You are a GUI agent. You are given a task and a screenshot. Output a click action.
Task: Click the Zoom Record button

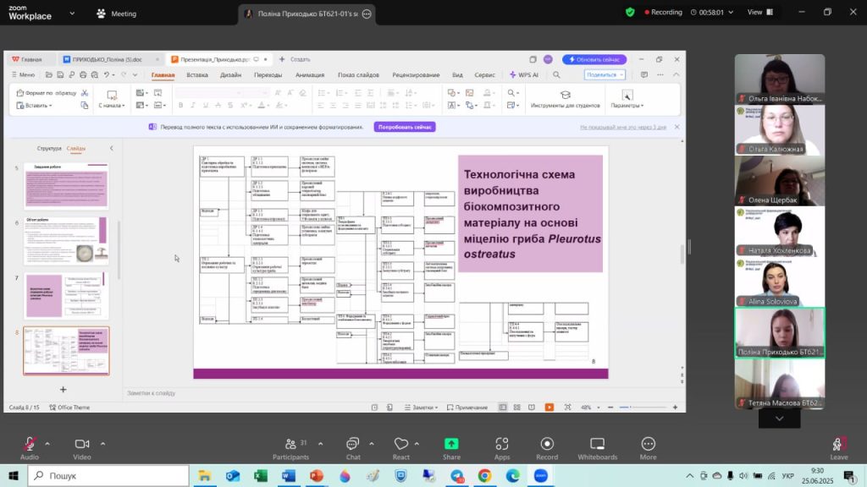pos(547,448)
